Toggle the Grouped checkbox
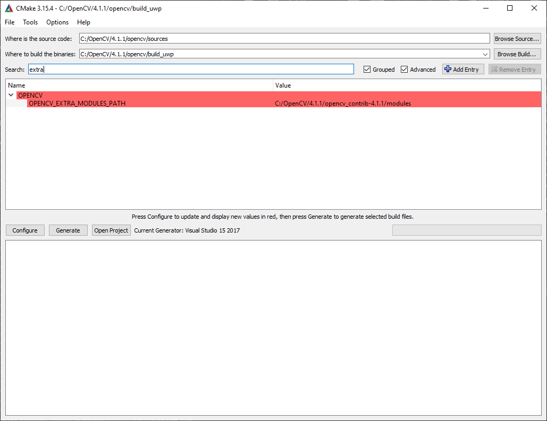The width and height of the screenshot is (547, 421). [x=367, y=70]
